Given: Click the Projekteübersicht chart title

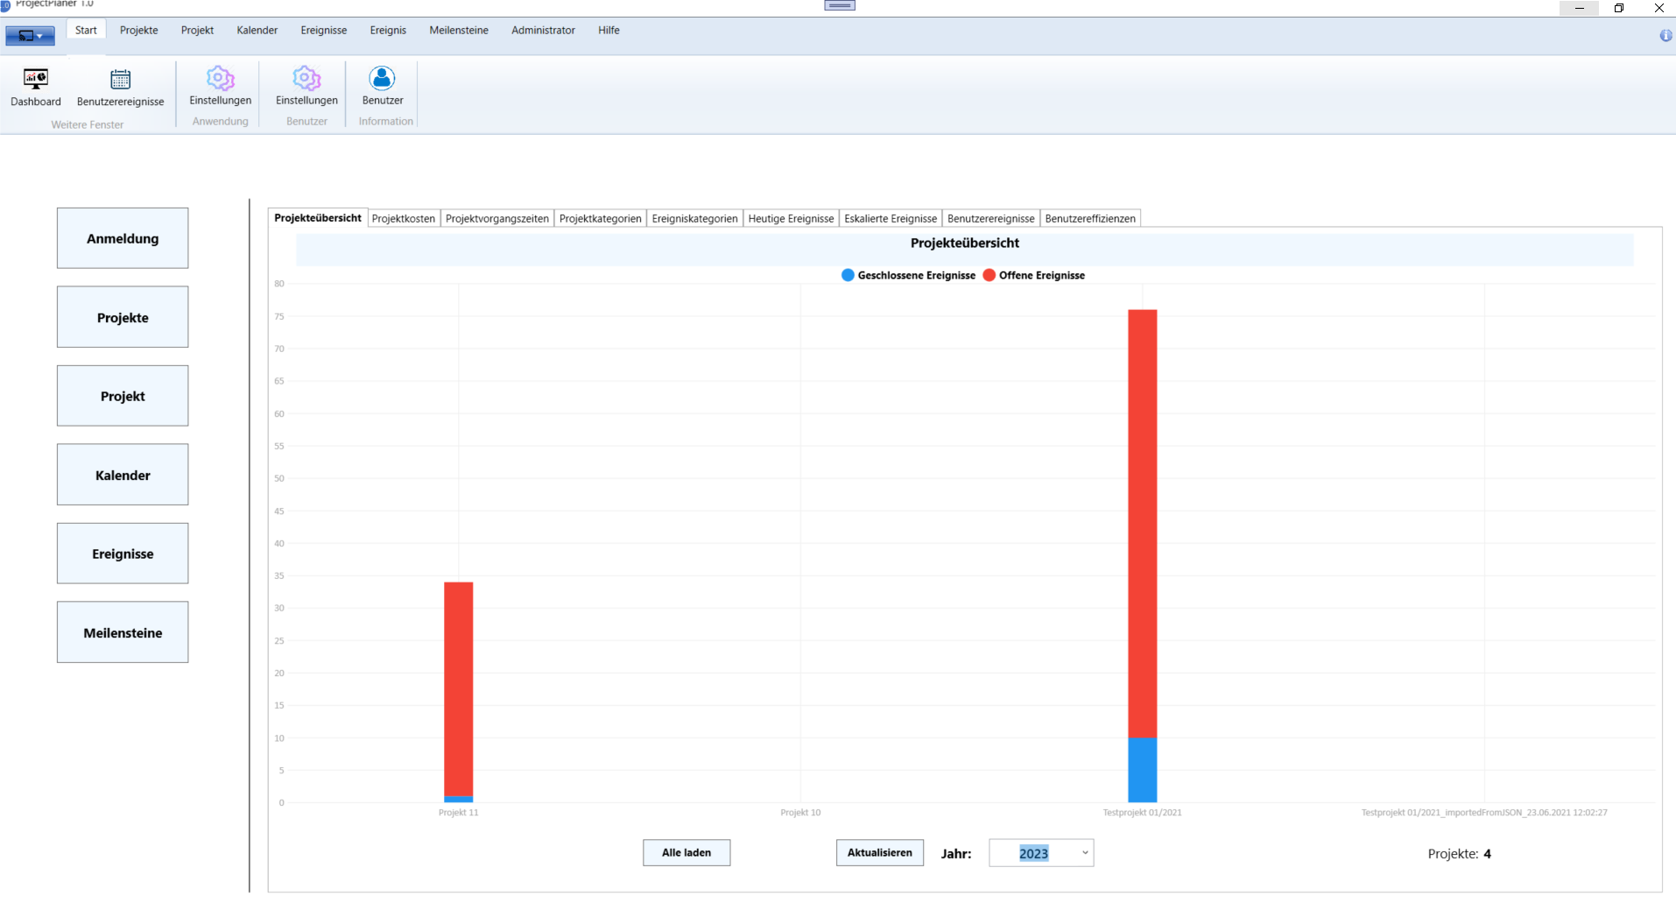Looking at the screenshot, I should 965,243.
